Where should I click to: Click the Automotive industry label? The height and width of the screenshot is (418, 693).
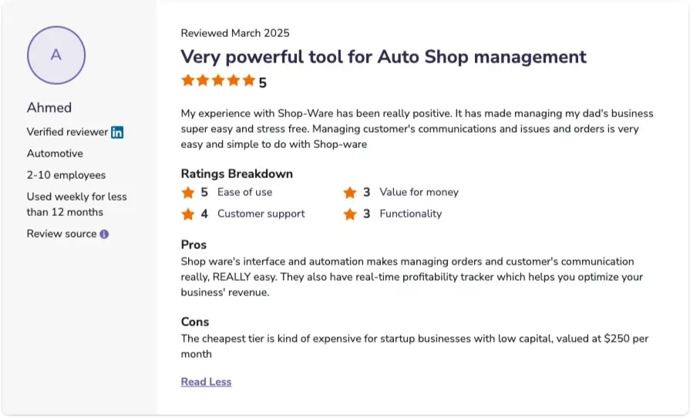coord(55,153)
